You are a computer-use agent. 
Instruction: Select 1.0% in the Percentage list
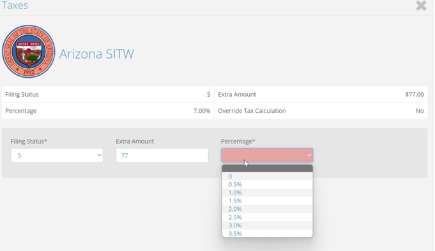[267, 192]
